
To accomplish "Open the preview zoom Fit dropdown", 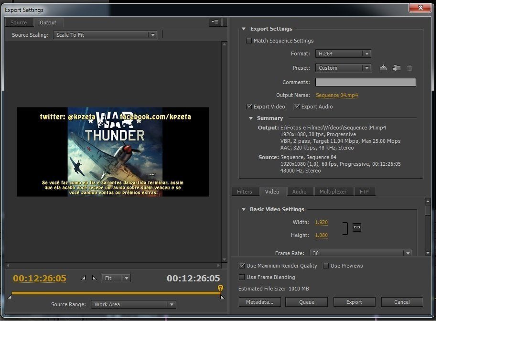I will [x=116, y=278].
